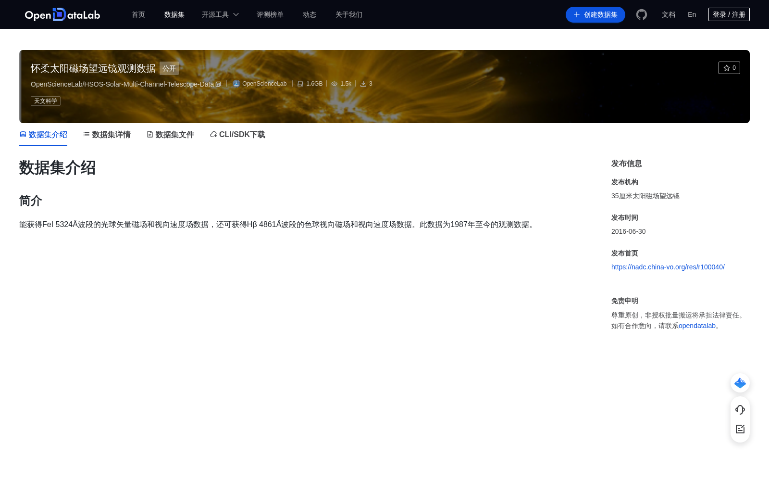Click the opendatalab contact link

coord(697,326)
